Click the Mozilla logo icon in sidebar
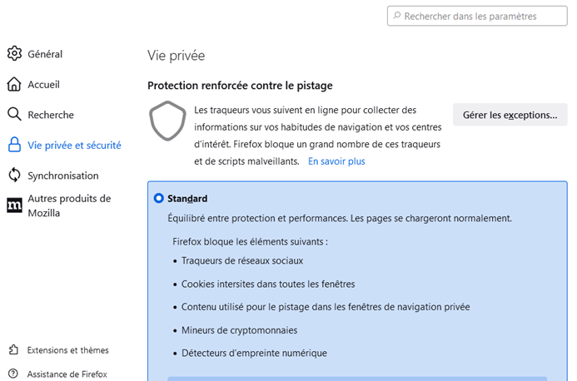Viewport: 577px width, 381px height. [14, 205]
